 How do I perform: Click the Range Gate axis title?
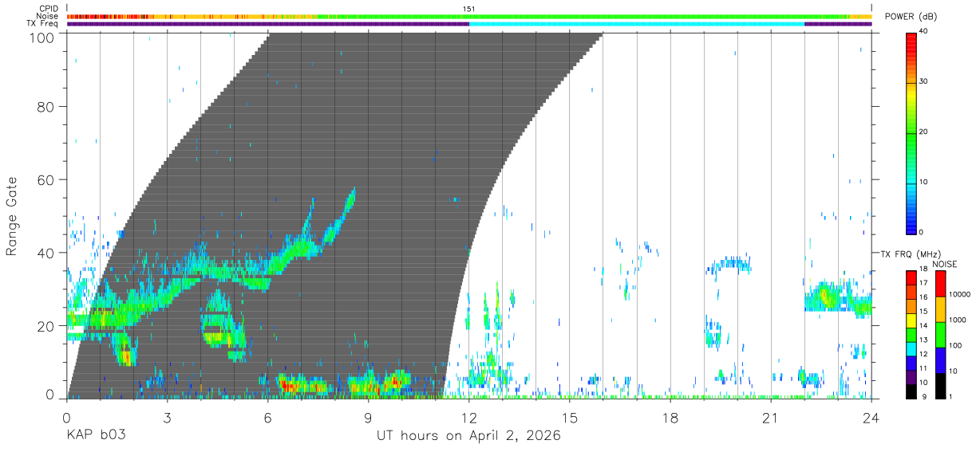tap(11, 217)
